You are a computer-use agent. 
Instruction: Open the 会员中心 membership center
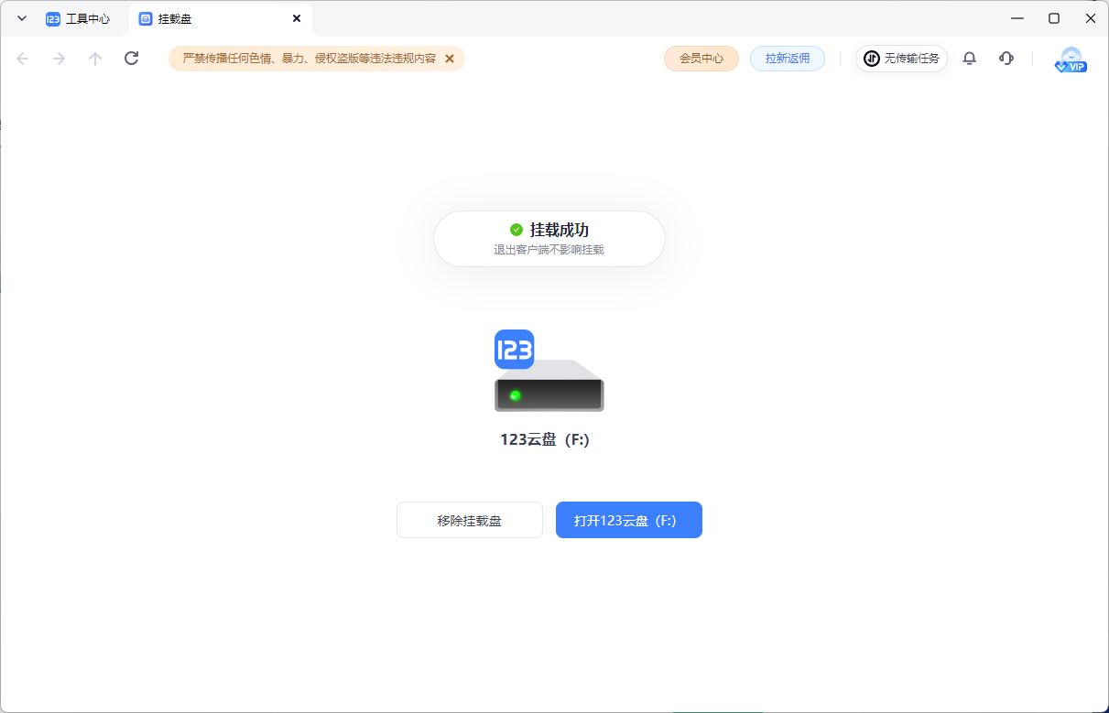(701, 58)
